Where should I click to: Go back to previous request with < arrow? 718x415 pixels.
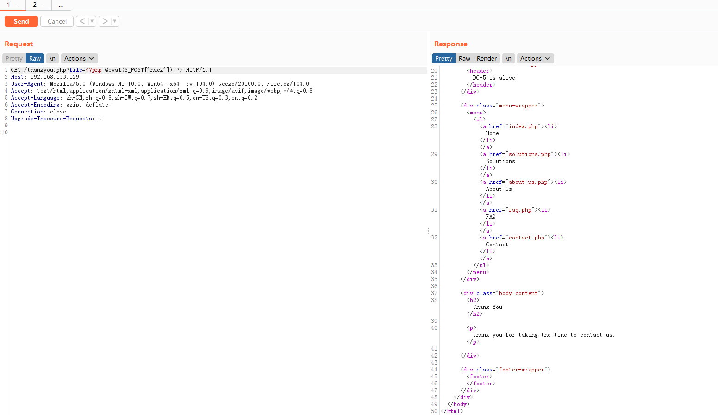tap(82, 21)
